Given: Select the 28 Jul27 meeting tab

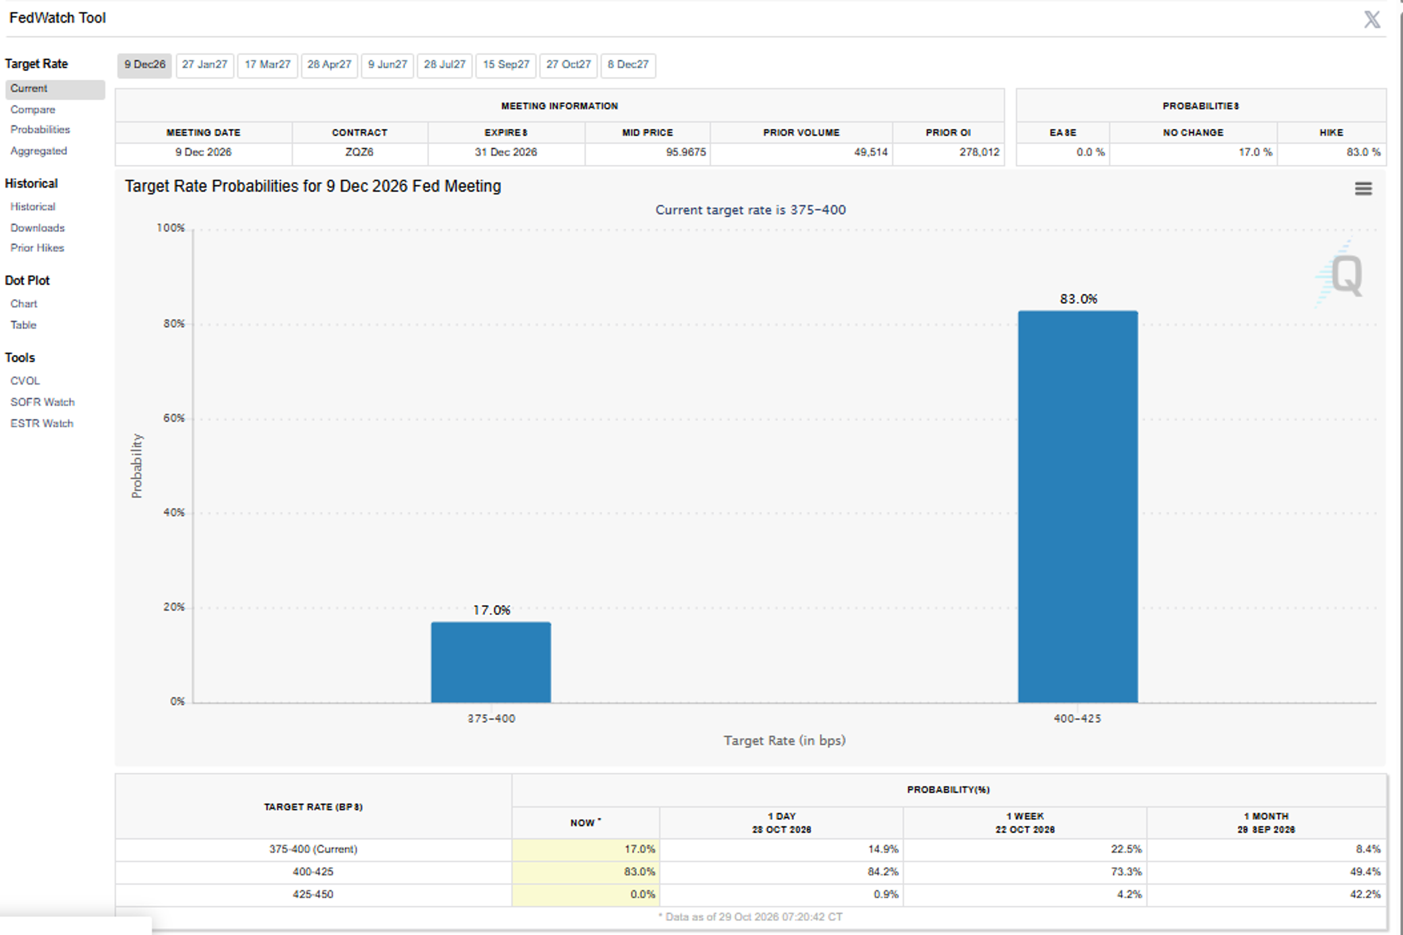Looking at the screenshot, I should (445, 65).
